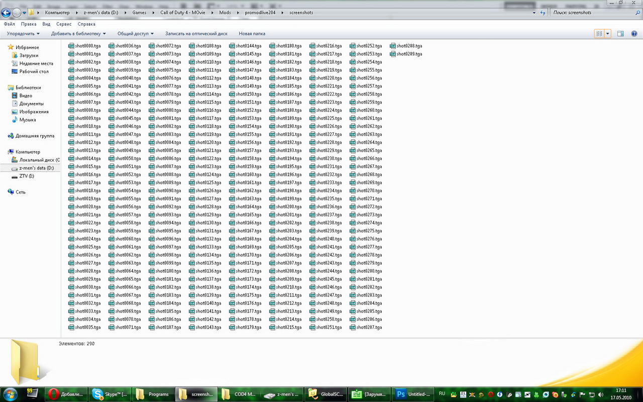
Task: Click the refresh icon beside the address bar
Action: pos(543,13)
